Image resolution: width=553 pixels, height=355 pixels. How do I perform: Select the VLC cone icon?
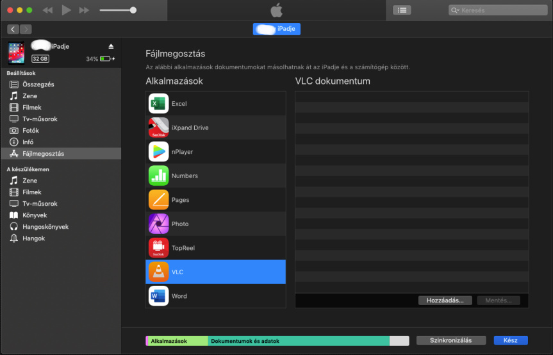[158, 272]
